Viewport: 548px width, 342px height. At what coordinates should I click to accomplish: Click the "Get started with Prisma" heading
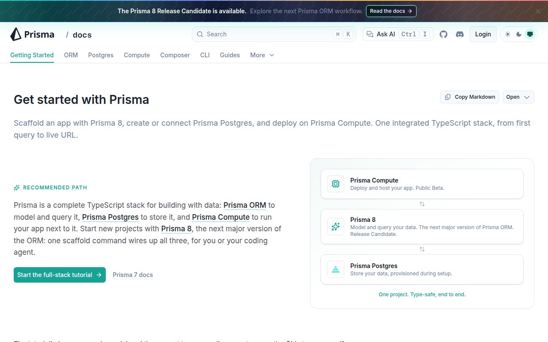pyautogui.click(x=81, y=100)
